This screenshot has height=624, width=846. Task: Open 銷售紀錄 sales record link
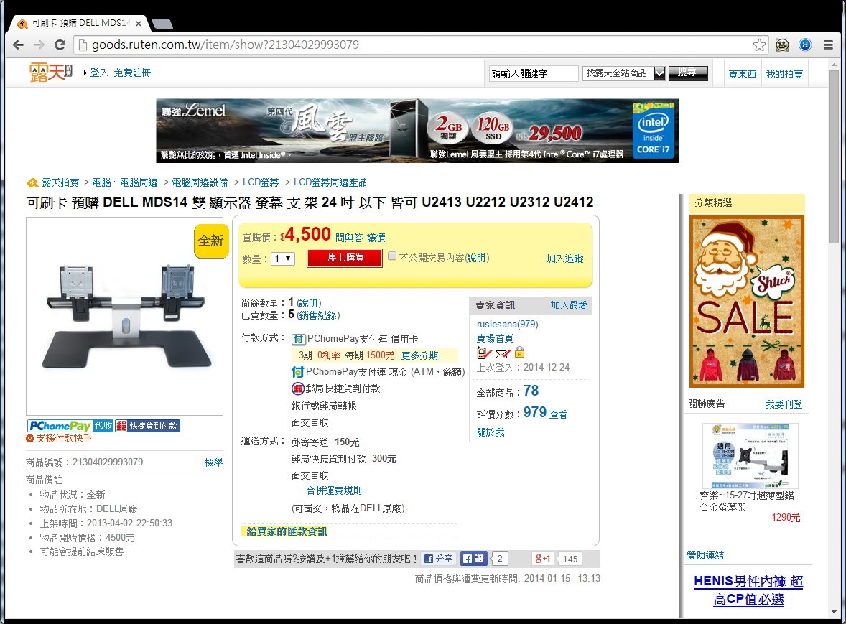pos(319,315)
